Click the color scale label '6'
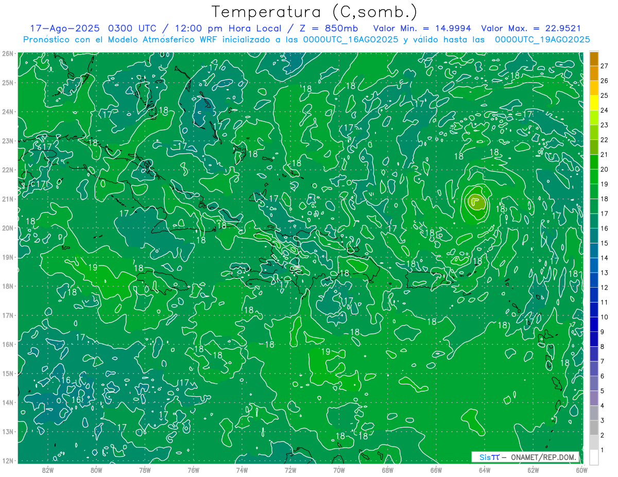The height and width of the screenshot is (477, 618). (603, 376)
